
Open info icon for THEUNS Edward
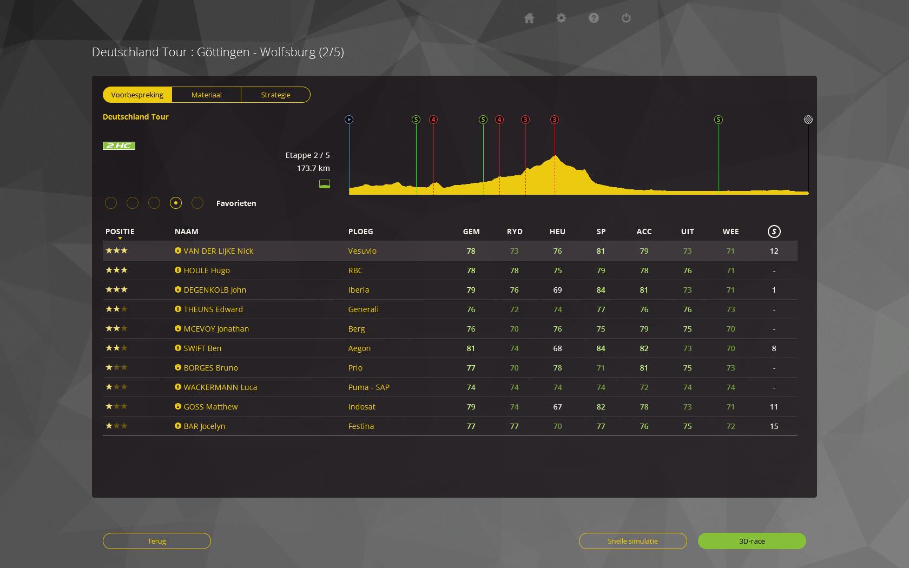tap(178, 309)
